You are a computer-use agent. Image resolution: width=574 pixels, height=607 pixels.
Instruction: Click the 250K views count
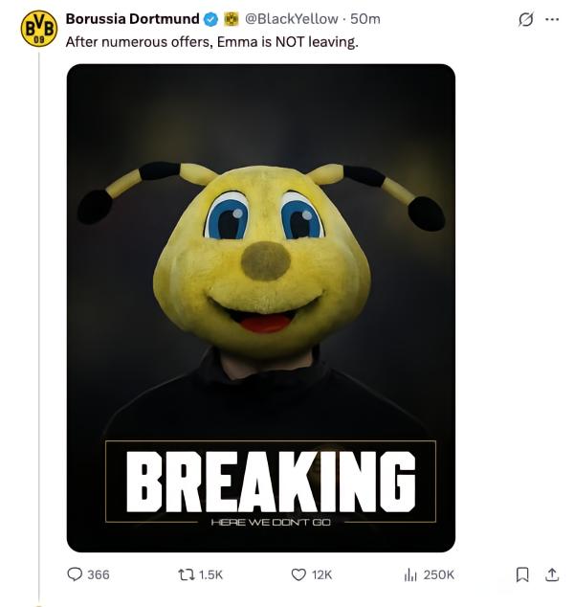click(x=438, y=574)
